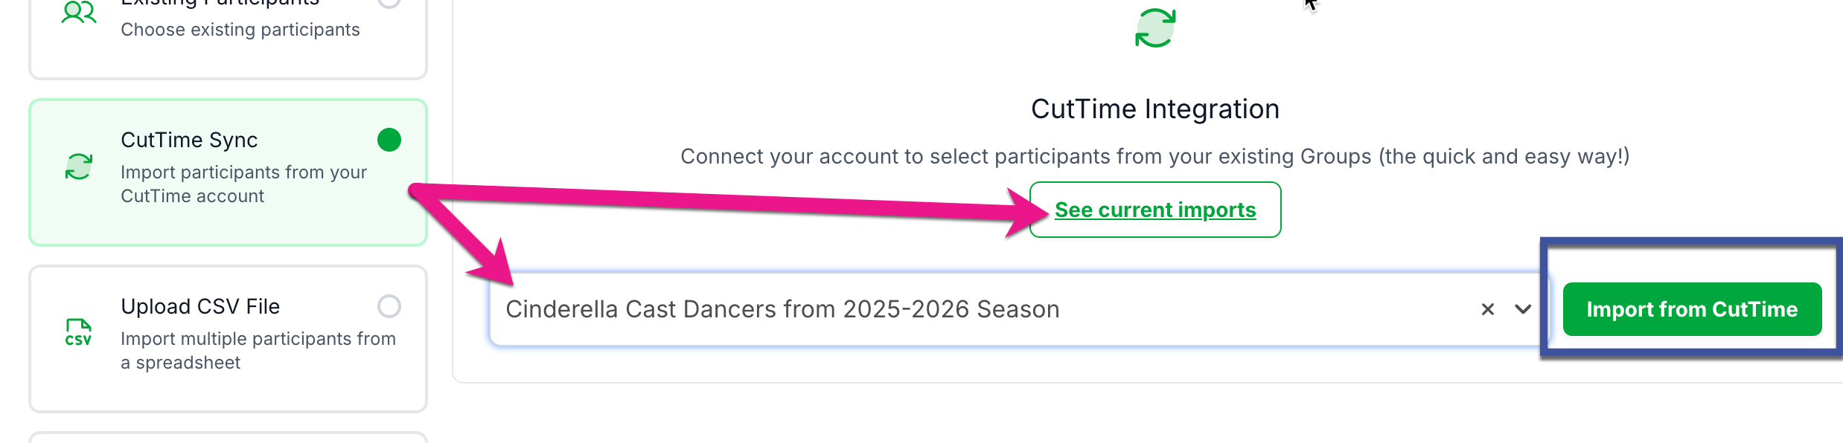Click the CutTime Sync refresh arrows icon
Image resolution: width=1843 pixels, height=443 pixels.
(79, 166)
